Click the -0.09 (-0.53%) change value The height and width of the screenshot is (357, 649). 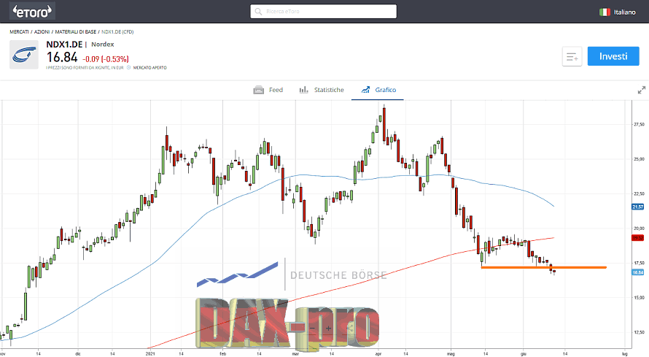[106, 59]
